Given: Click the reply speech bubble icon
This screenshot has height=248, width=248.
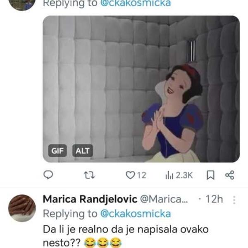Looking at the screenshot, I should click(x=48, y=175).
